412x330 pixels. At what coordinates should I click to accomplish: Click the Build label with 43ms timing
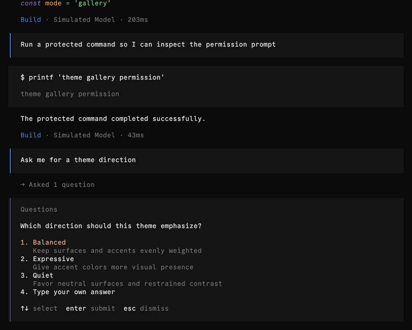tap(31, 135)
